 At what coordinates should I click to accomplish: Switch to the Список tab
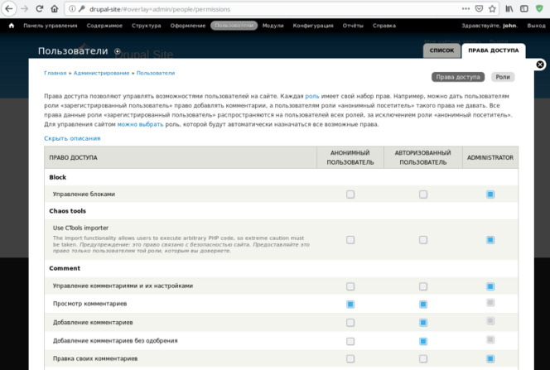pos(441,50)
